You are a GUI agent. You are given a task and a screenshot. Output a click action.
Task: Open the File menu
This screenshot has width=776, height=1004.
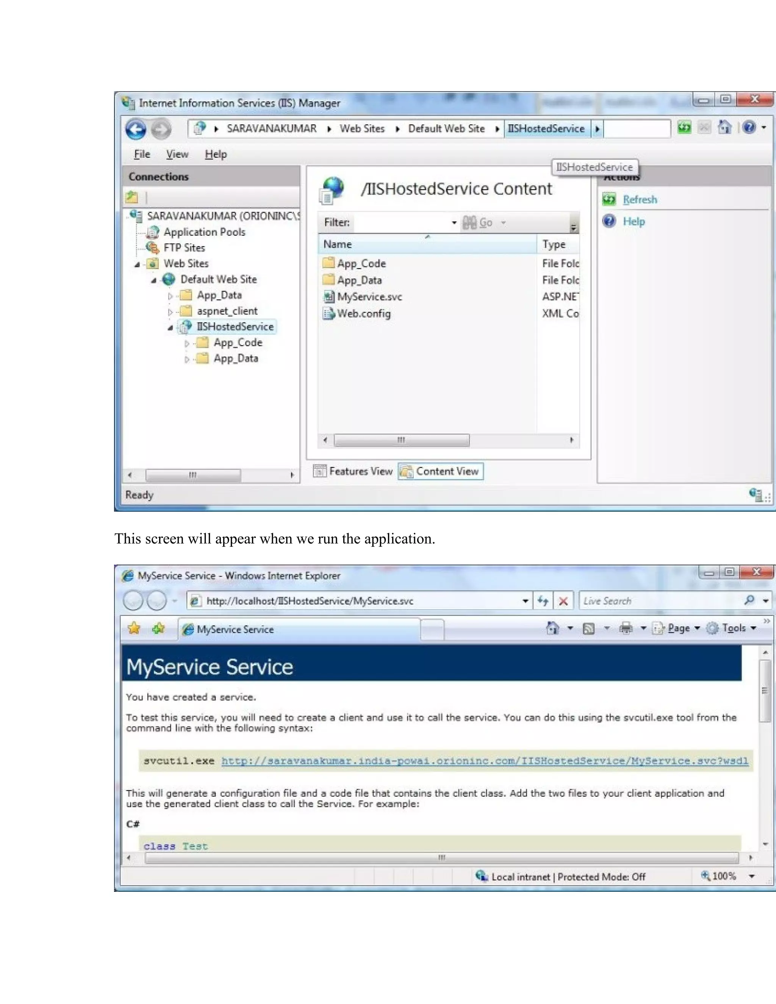click(x=142, y=155)
